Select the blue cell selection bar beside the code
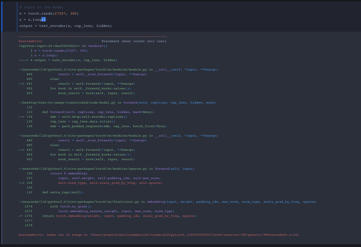 point(1,16)
